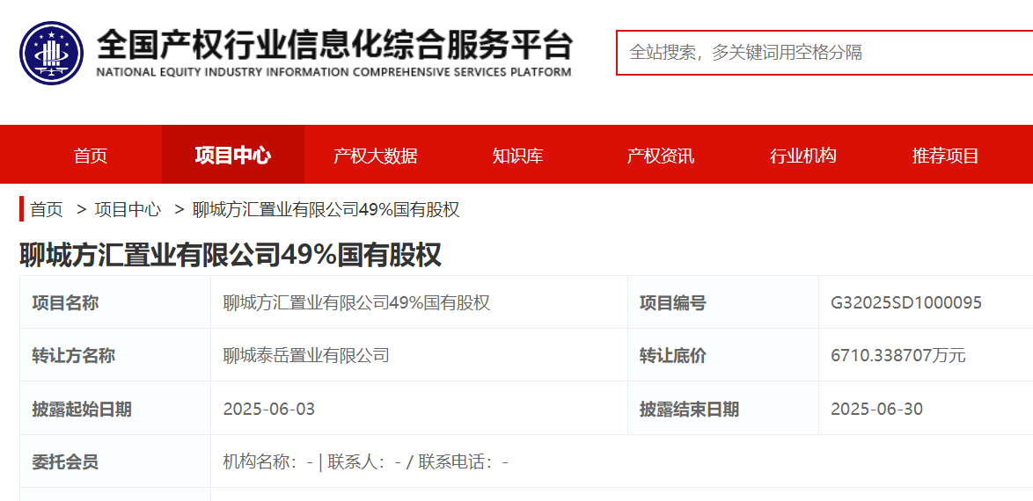
Task: Switch to the 产权大数据 tab
Action: pos(376,156)
